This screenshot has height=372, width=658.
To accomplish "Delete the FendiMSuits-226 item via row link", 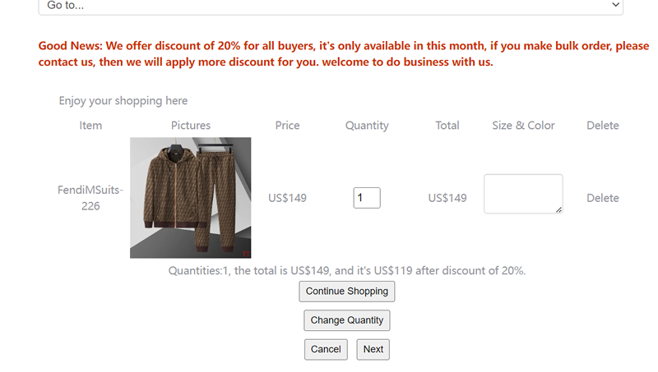I will point(602,198).
